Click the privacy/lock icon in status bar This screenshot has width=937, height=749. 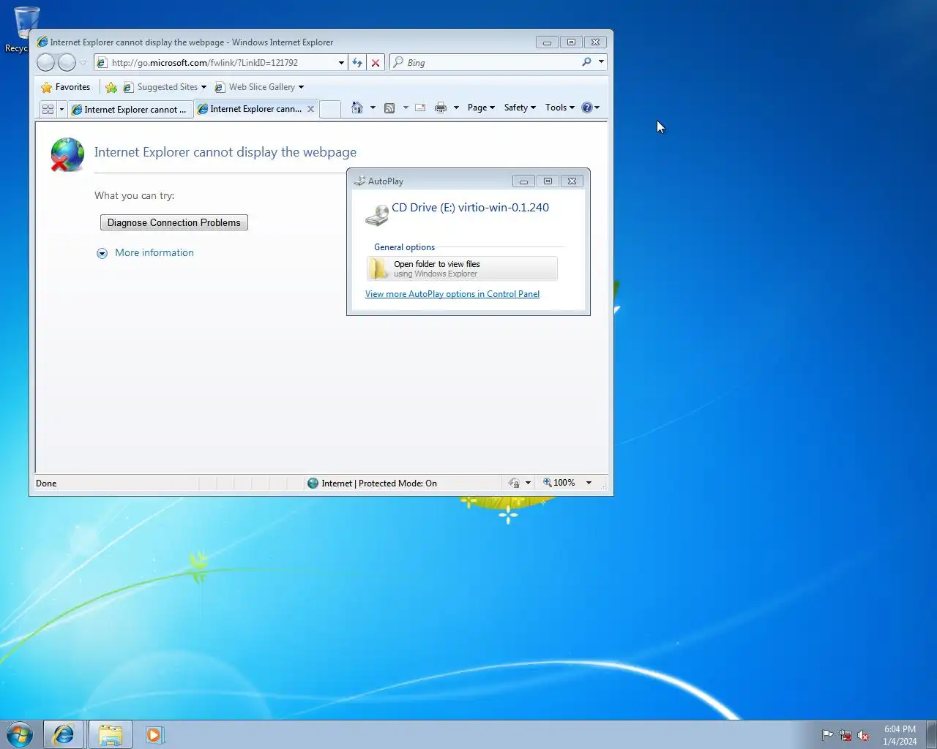point(514,483)
